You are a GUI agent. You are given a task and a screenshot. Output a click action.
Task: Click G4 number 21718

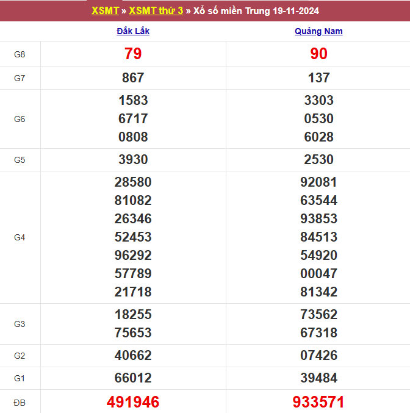point(133,292)
